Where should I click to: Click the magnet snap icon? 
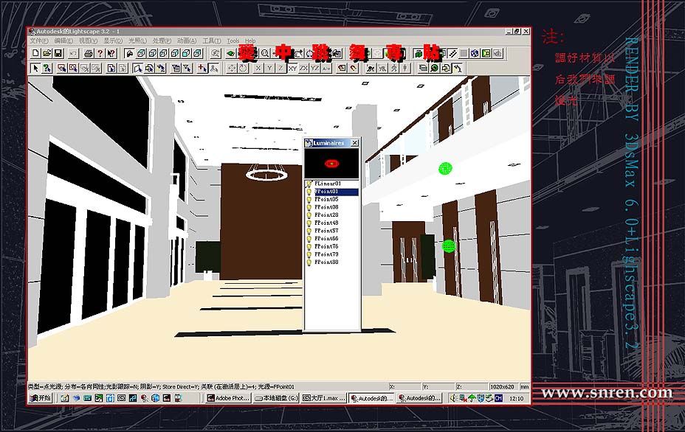(353, 68)
